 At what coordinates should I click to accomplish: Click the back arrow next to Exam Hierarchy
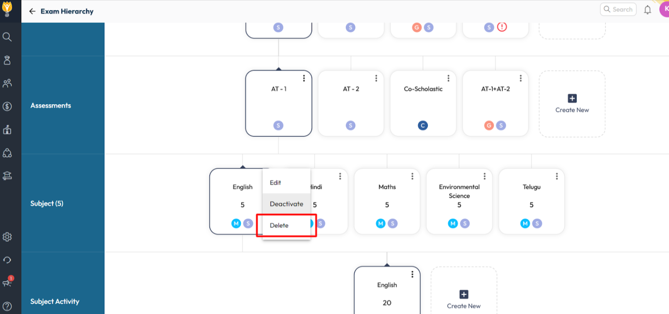[x=32, y=11]
